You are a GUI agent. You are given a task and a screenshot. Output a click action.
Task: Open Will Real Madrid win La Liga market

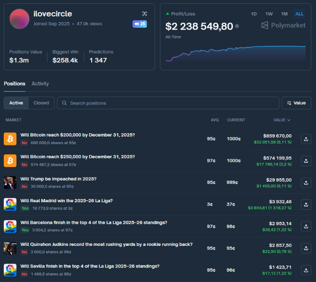pos(66,201)
